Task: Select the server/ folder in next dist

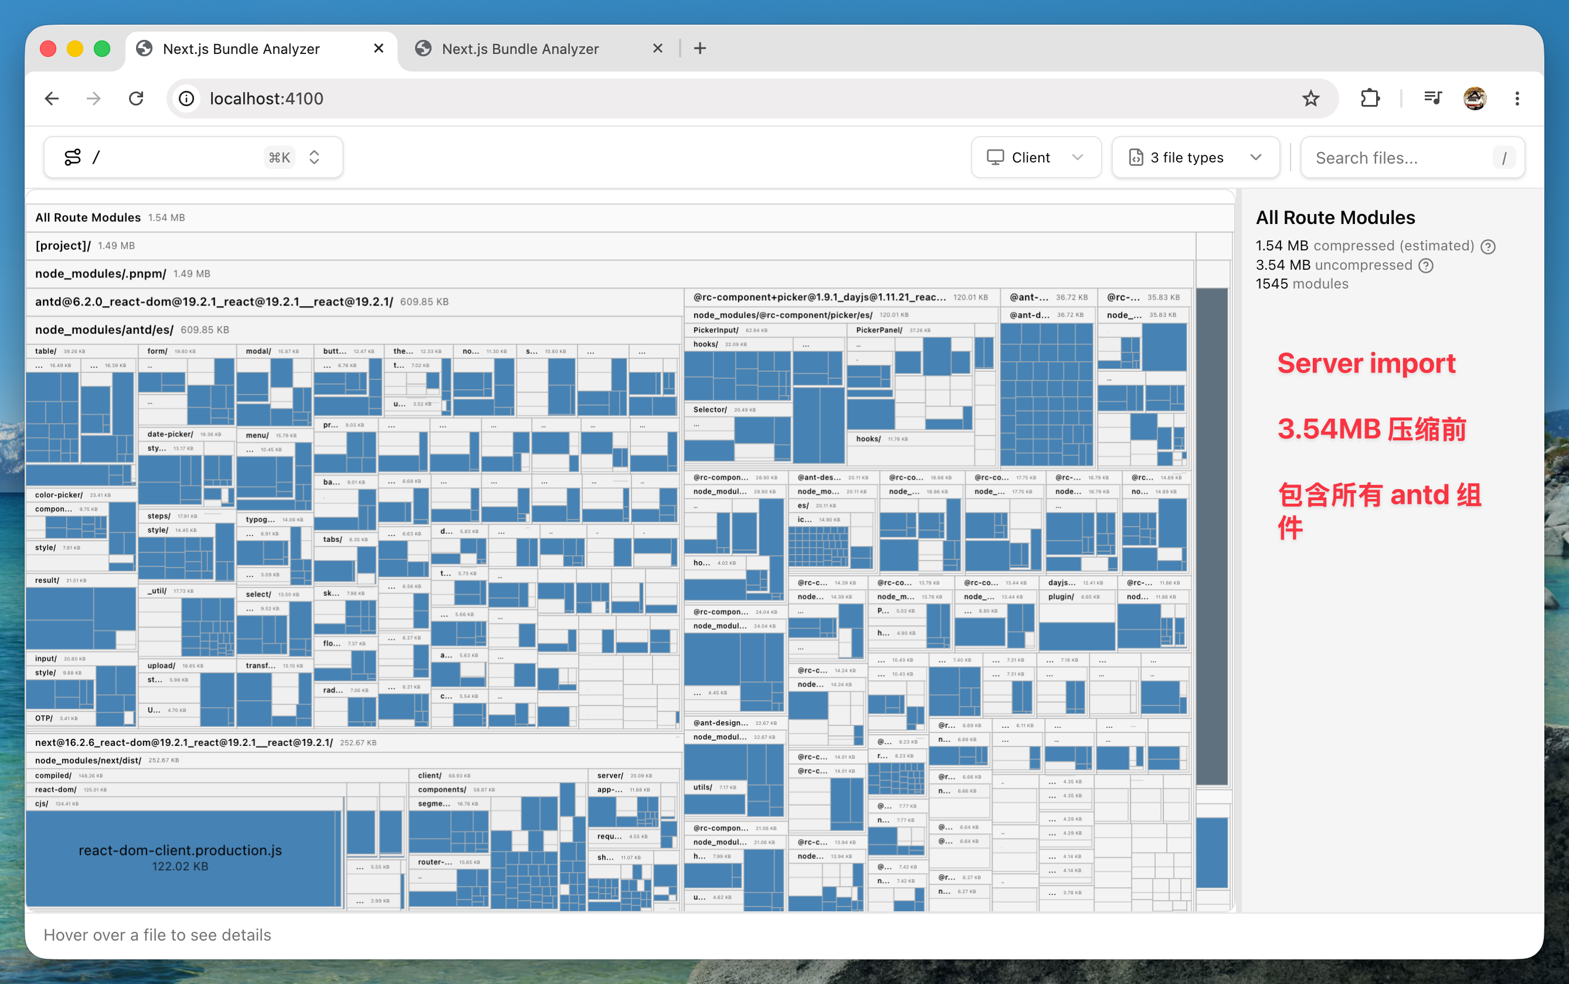Action: (634, 776)
